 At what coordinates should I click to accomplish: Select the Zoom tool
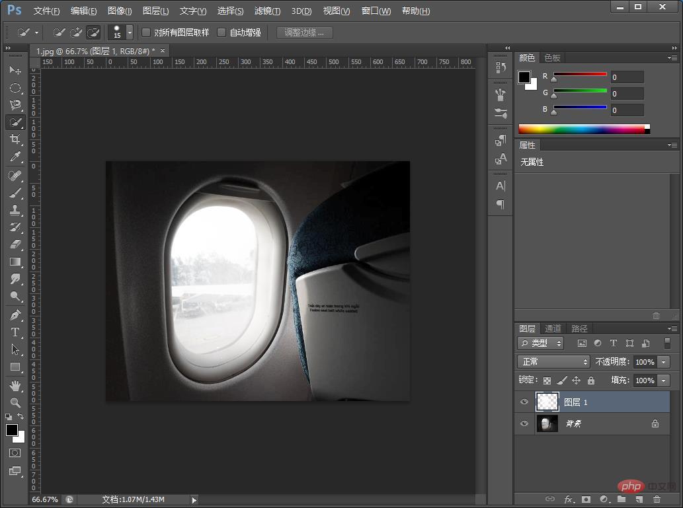15,403
